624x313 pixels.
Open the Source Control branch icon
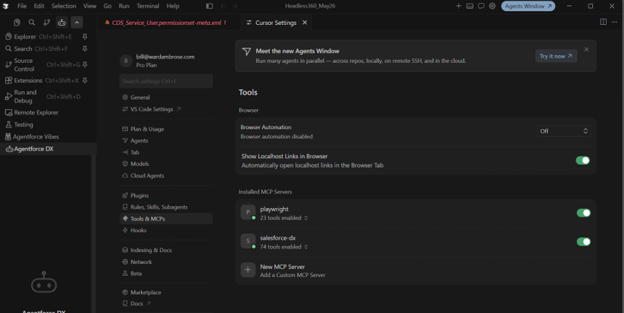click(47, 23)
